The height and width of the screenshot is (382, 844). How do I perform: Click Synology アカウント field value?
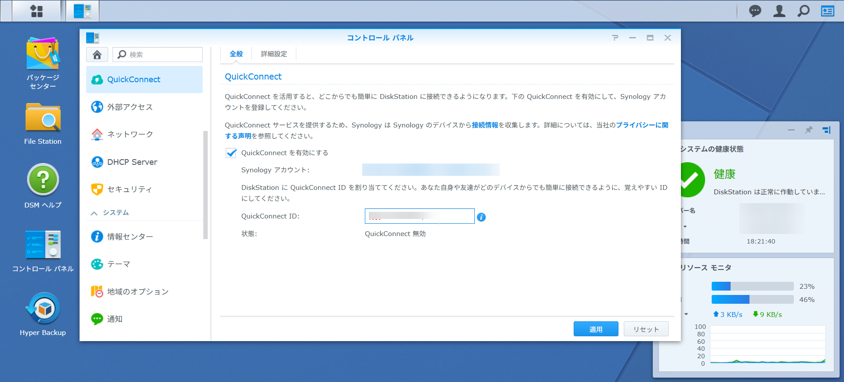pos(431,170)
